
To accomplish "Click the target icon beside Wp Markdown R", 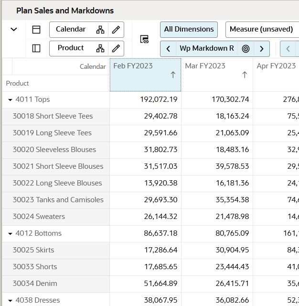I will point(246,49).
